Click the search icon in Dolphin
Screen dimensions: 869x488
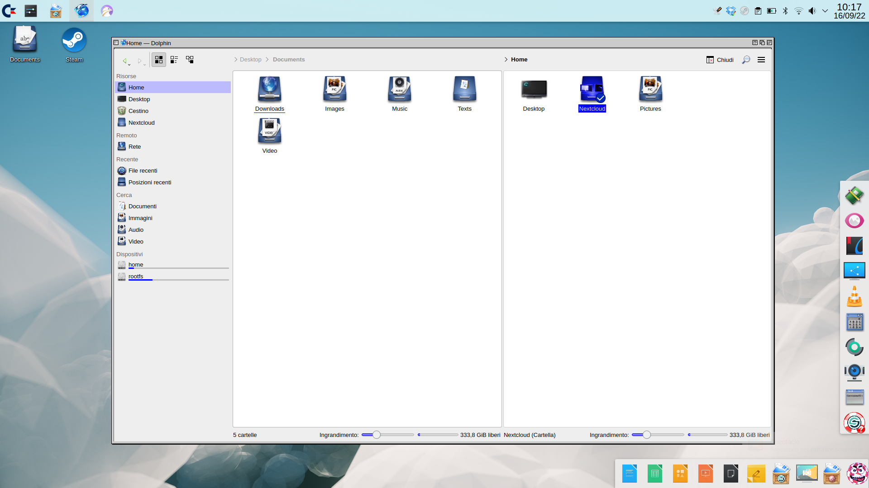coord(746,60)
